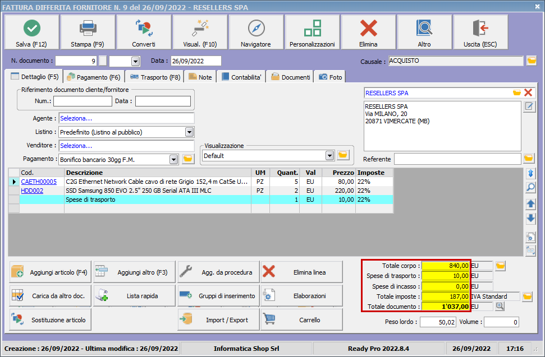545x357 pixels.
Task: Open the Converti tool
Action: click(x=144, y=33)
